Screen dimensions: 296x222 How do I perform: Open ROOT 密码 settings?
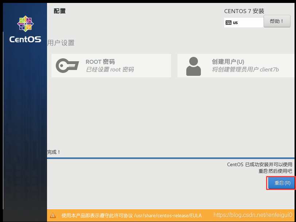pyautogui.click(x=111, y=66)
